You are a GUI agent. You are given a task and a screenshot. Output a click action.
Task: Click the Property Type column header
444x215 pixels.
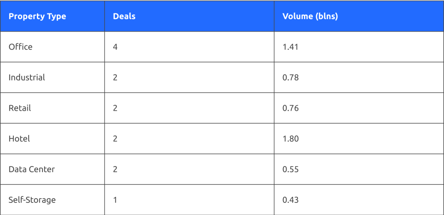[x=37, y=16]
